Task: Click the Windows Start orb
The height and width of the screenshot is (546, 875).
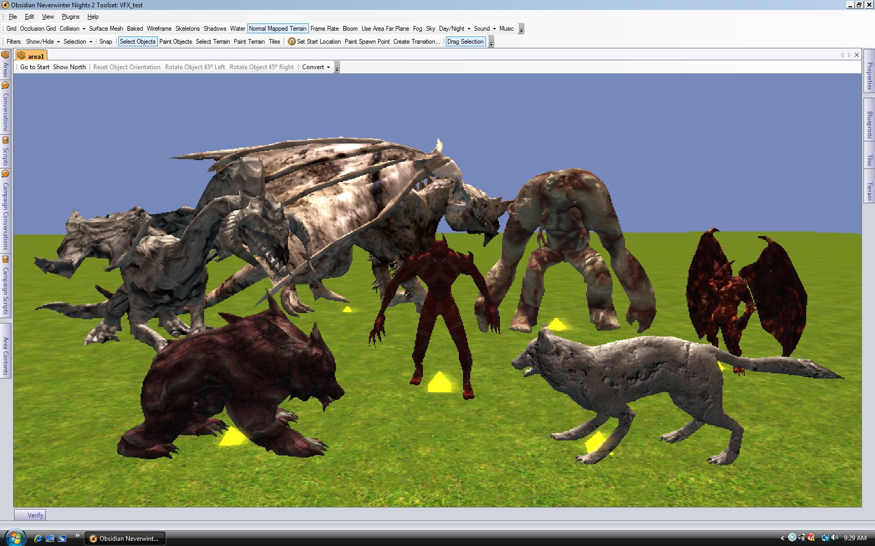Action: [14, 538]
